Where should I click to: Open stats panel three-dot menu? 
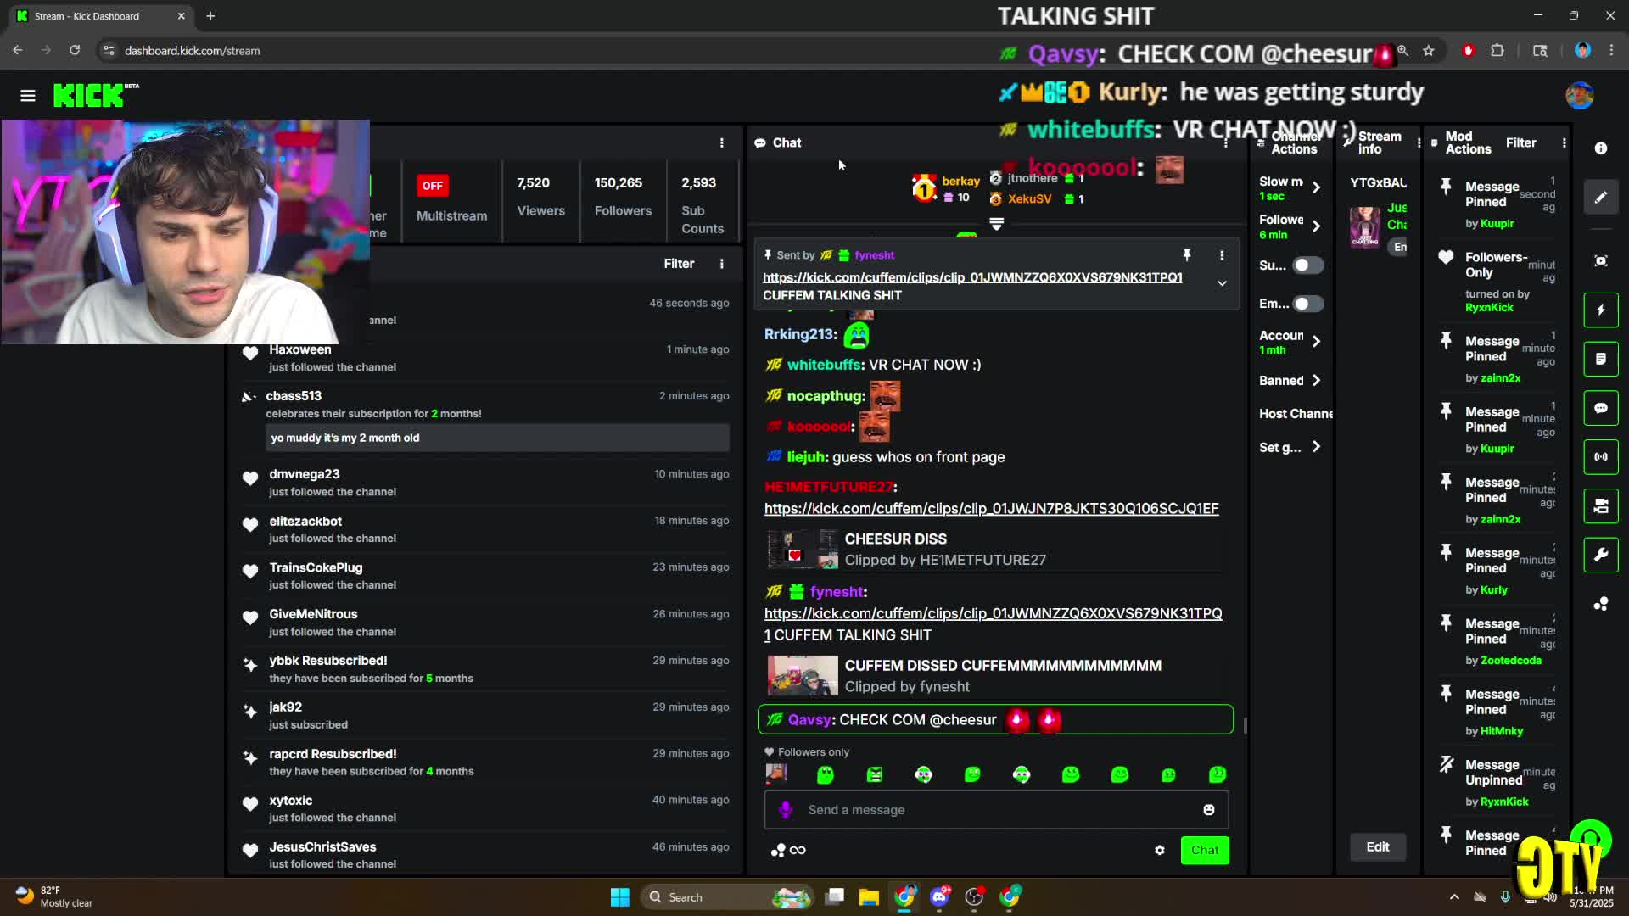pyautogui.click(x=722, y=143)
